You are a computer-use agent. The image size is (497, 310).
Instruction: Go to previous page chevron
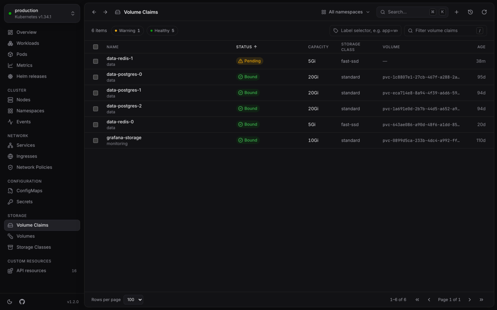click(x=429, y=300)
